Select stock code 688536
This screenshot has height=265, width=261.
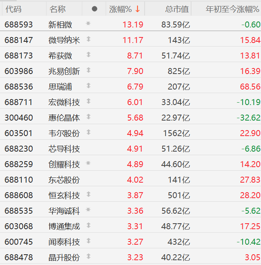[x=19, y=87]
